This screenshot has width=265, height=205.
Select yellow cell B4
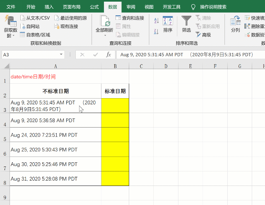pyautogui.click(x=115, y=120)
